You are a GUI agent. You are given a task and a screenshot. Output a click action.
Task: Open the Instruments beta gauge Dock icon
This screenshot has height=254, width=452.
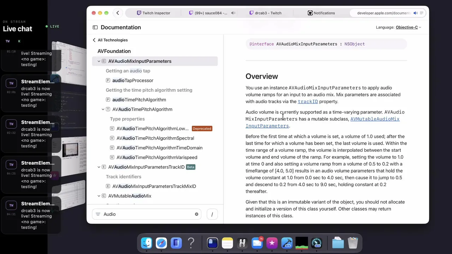coord(316,243)
